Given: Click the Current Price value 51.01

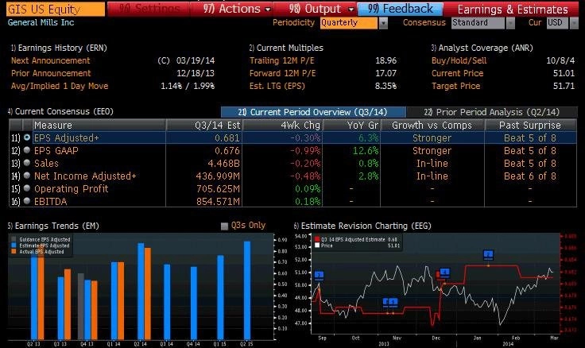Looking at the screenshot, I should (x=564, y=73).
